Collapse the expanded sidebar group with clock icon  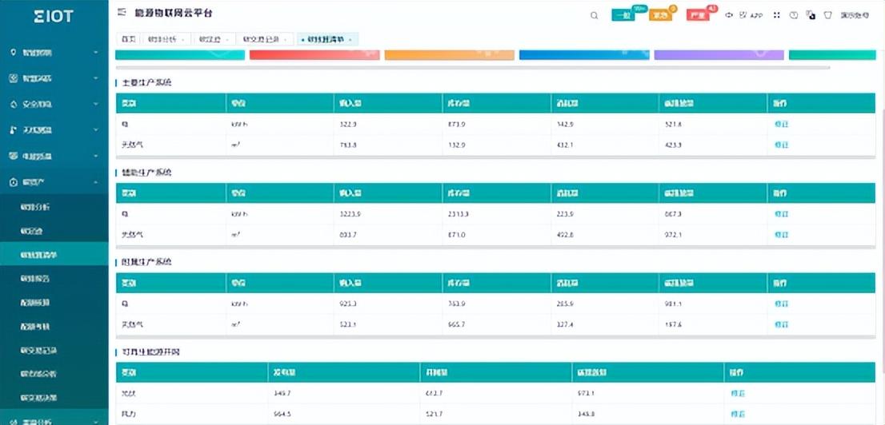54,182
